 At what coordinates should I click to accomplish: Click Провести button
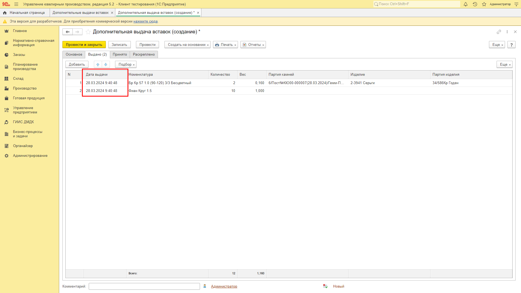click(147, 45)
